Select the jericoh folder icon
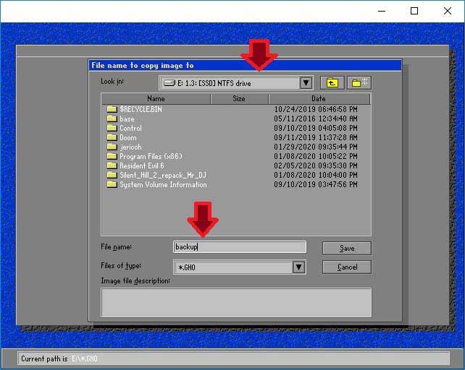The width and height of the screenshot is (465, 370). [x=112, y=147]
